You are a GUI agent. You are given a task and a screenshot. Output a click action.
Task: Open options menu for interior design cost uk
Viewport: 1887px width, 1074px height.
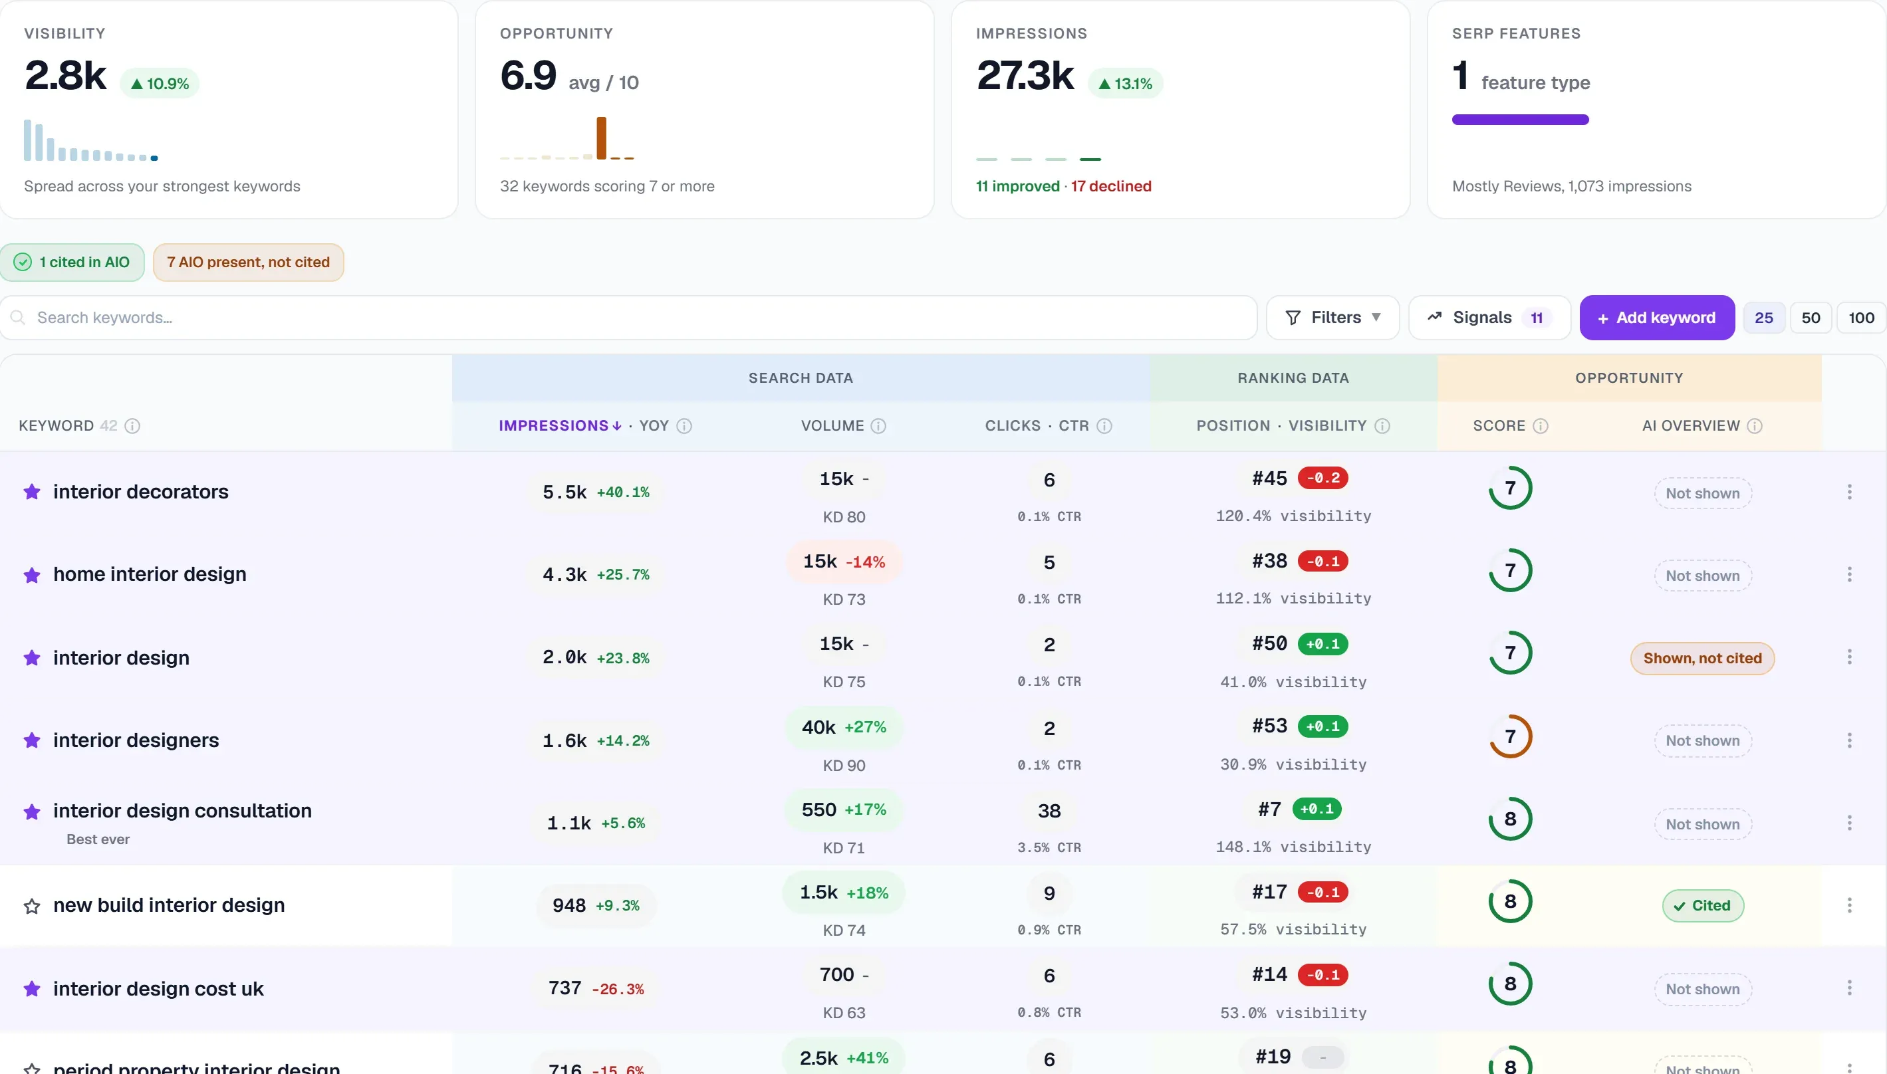pos(1848,988)
